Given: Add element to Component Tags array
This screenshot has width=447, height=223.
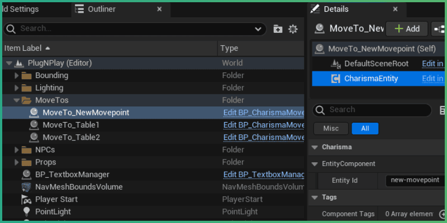Looking at the screenshot, I should (443, 214).
